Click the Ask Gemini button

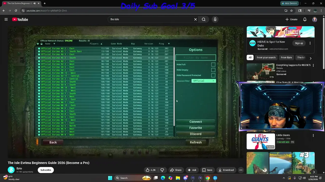pos(289,3)
